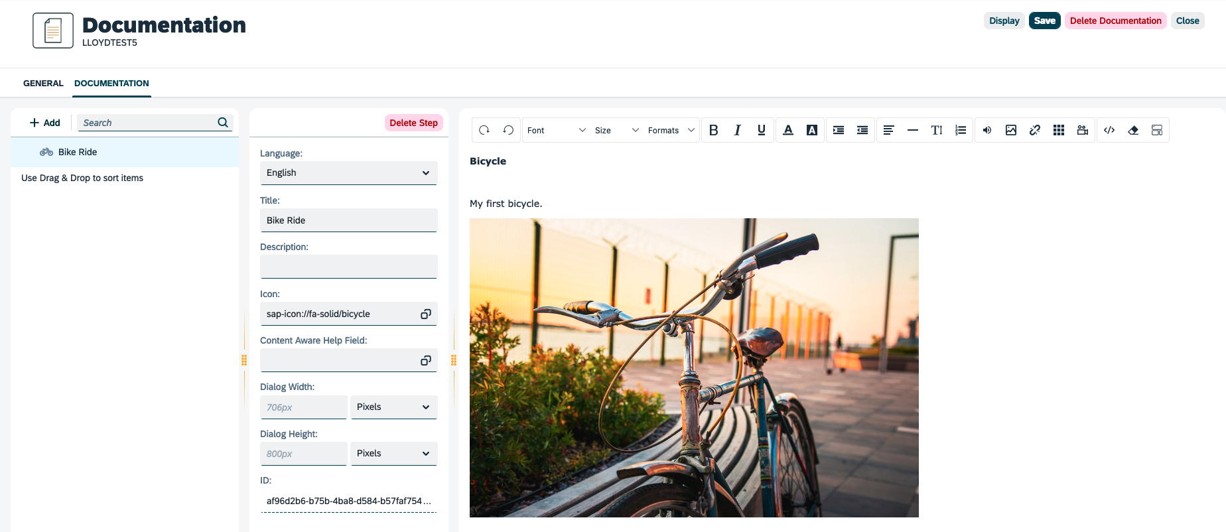Click the ID field value
Image resolution: width=1226 pixels, height=532 pixels.
[x=349, y=501]
